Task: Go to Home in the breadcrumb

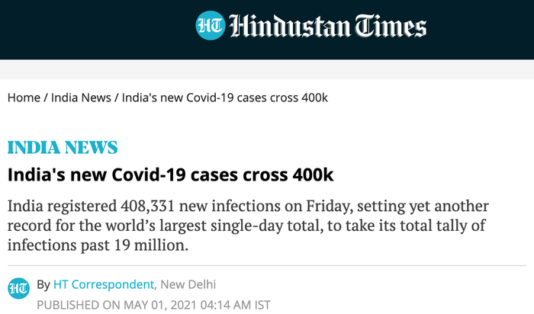Action: coord(24,98)
